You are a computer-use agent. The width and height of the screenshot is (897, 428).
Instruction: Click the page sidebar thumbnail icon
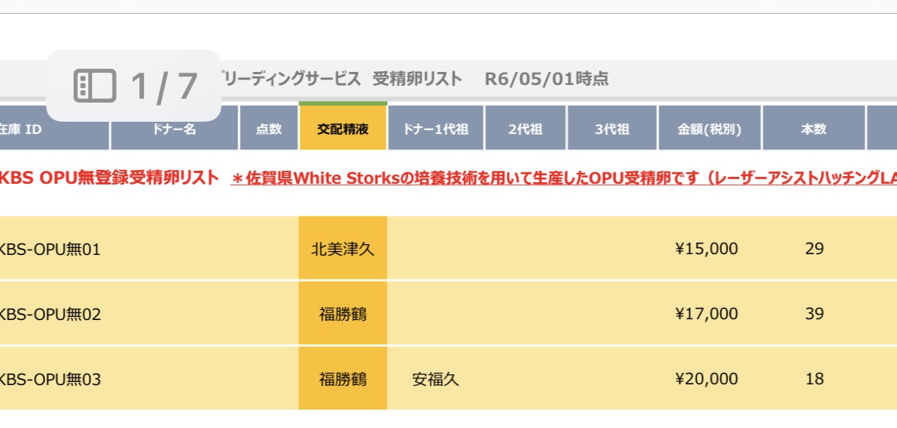[x=95, y=86]
